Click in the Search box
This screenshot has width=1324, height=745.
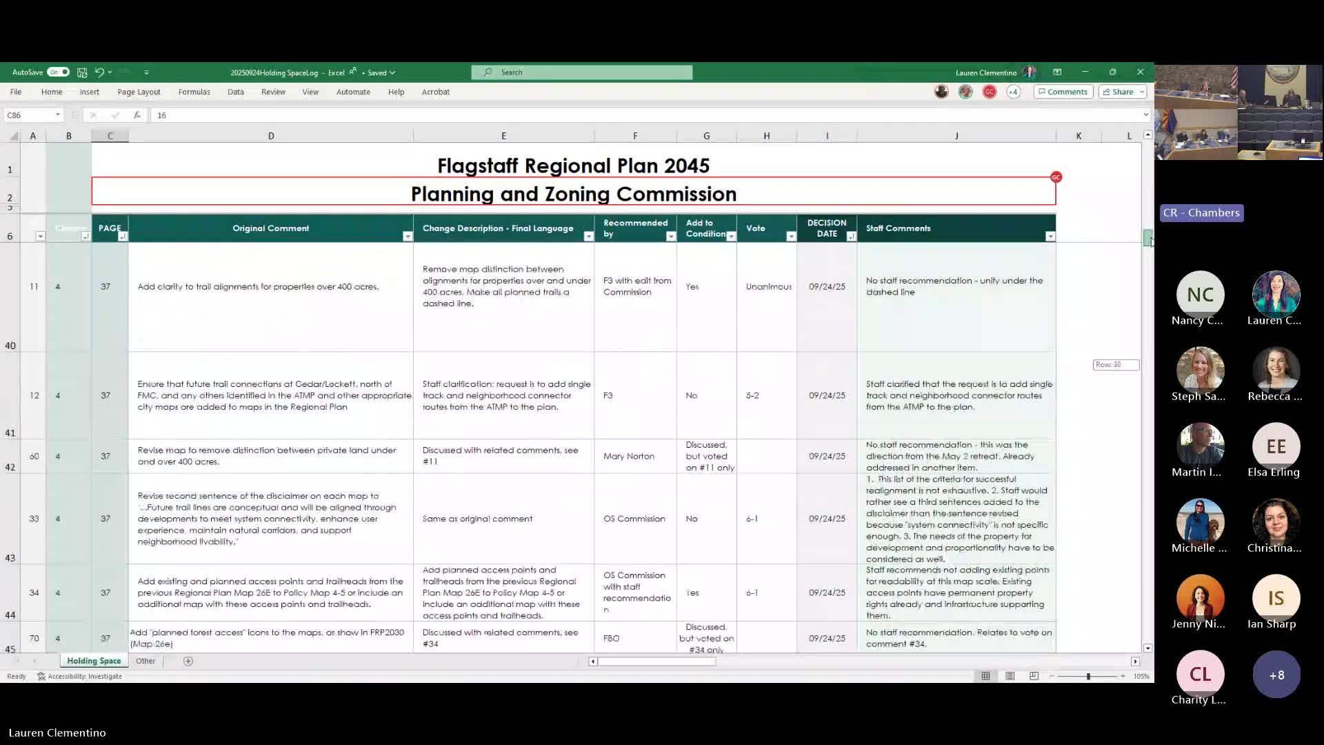tap(581, 72)
